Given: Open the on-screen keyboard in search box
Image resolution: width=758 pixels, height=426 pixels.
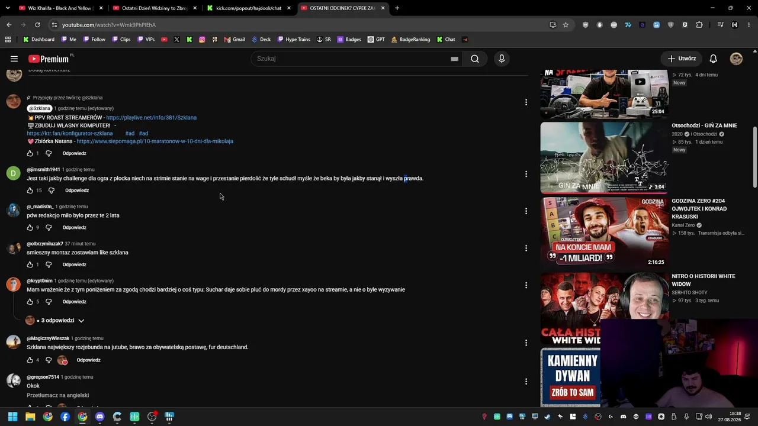Looking at the screenshot, I should click(x=454, y=59).
